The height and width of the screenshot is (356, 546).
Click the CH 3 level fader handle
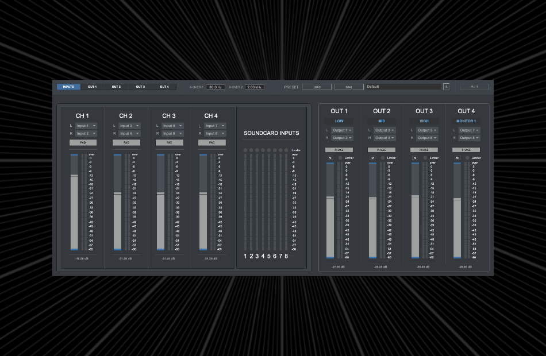tap(160, 193)
